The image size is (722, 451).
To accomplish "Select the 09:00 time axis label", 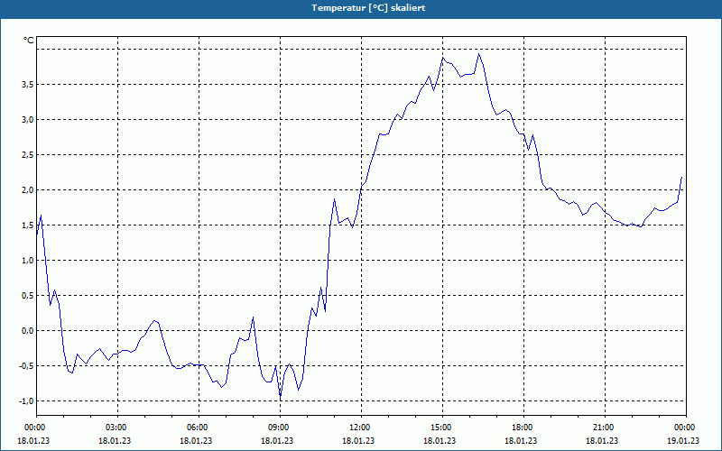I will point(279,428).
